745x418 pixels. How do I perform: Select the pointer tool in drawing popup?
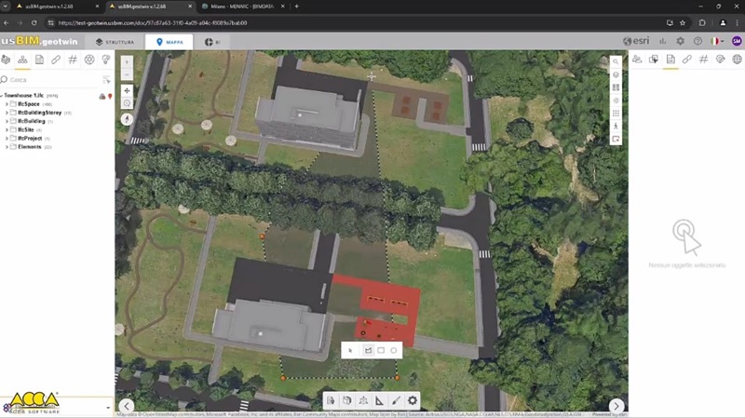coord(350,351)
